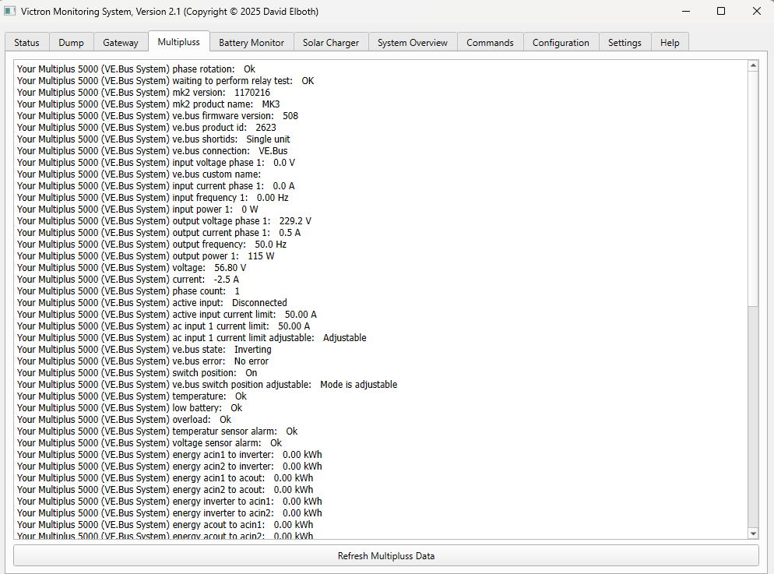Click the "mk2 version: 1170216" line
The width and height of the screenshot is (774, 574).
coord(143,93)
